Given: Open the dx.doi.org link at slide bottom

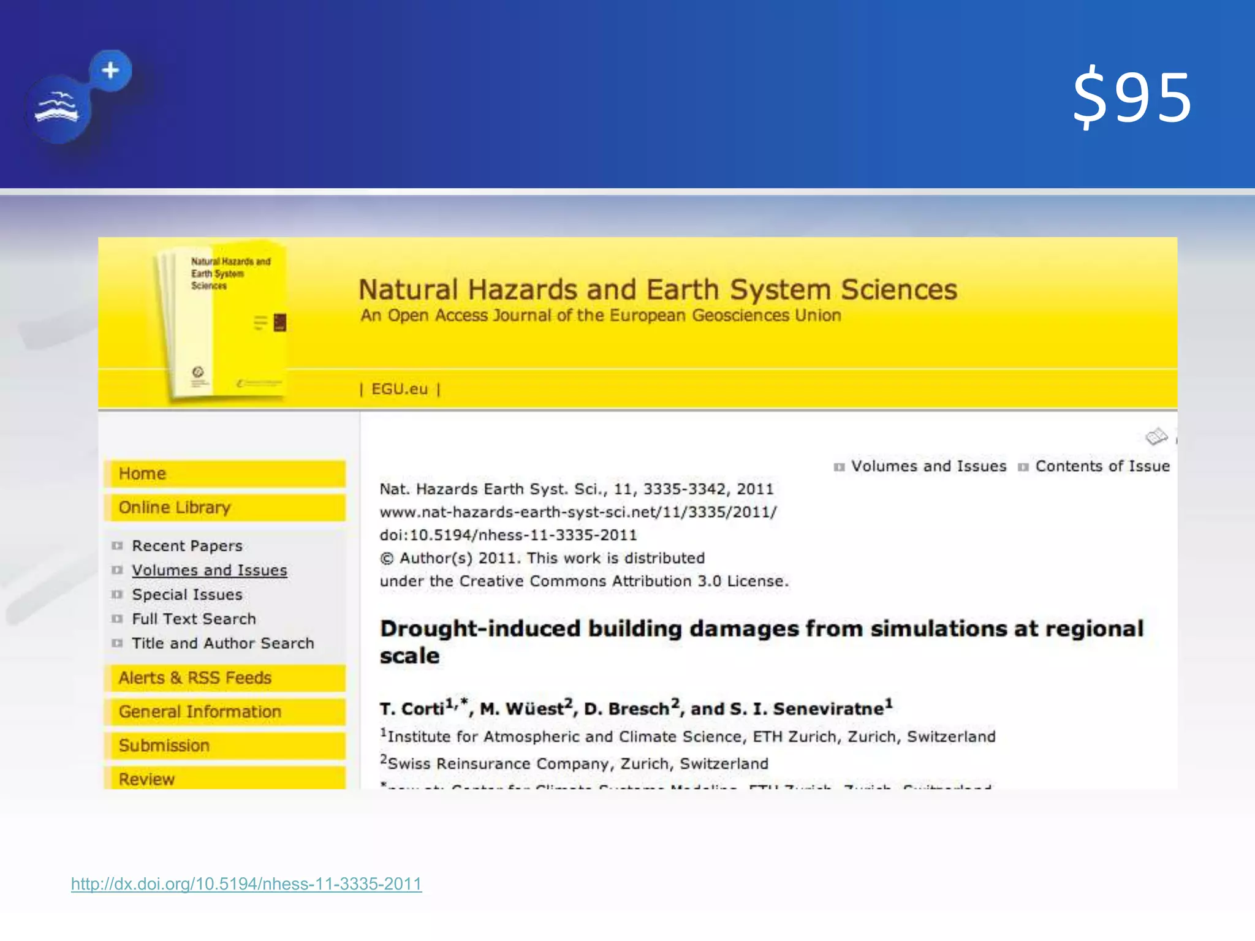Looking at the screenshot, I should [x=246, y=883].
